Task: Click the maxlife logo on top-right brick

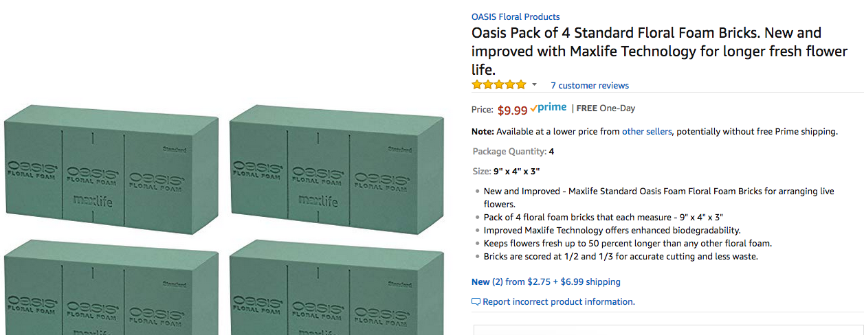Action: pyautogui.click(x=318, y=202)
